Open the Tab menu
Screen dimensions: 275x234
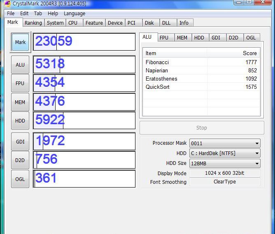(x=38, y=14)
